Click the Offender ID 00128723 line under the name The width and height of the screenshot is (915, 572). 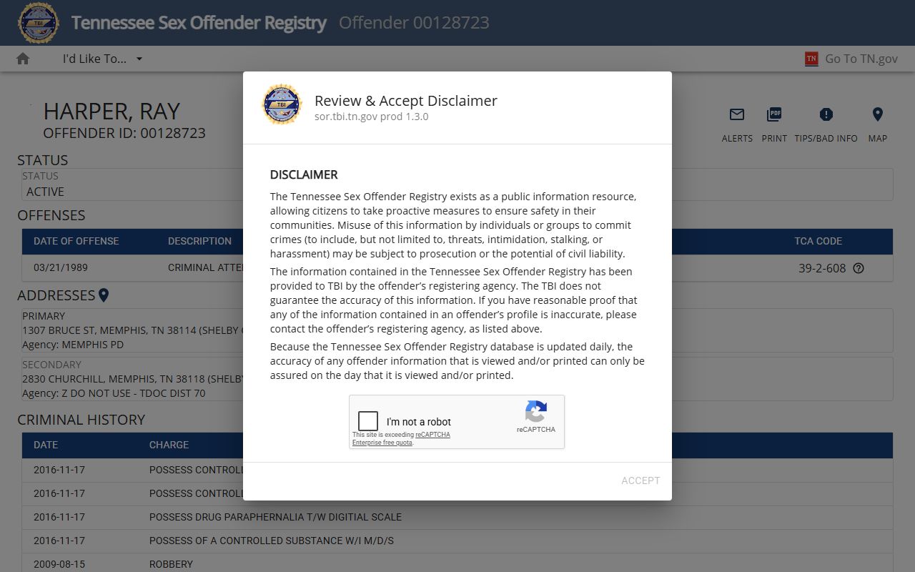[124, 133]
